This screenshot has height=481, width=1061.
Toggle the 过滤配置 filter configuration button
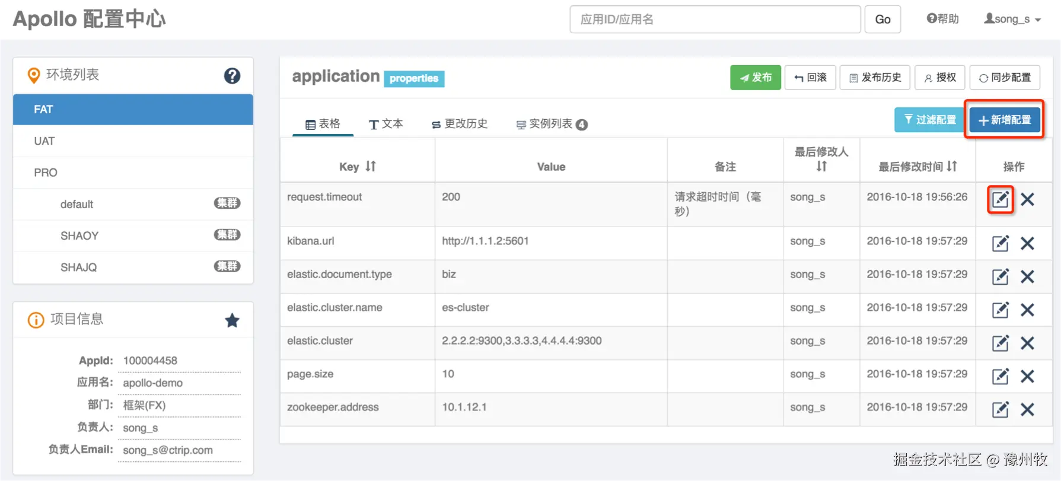[x=929, y=120]
